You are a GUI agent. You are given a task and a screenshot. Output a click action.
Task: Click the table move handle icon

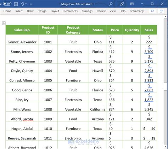[4, 23]
